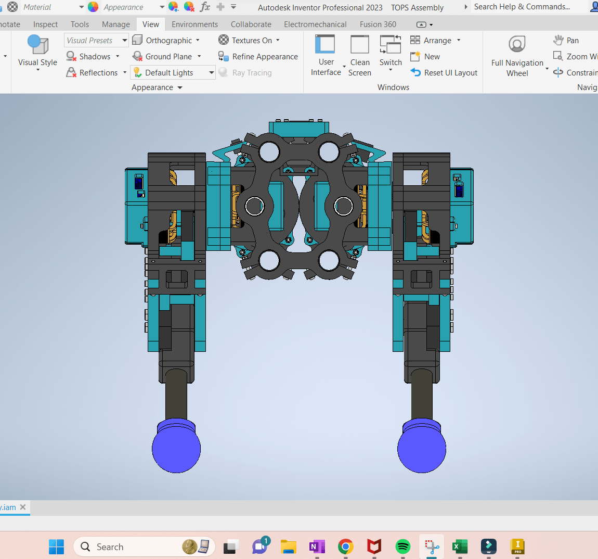Click the Refine Appearance icon

click(x=223, y=57)
